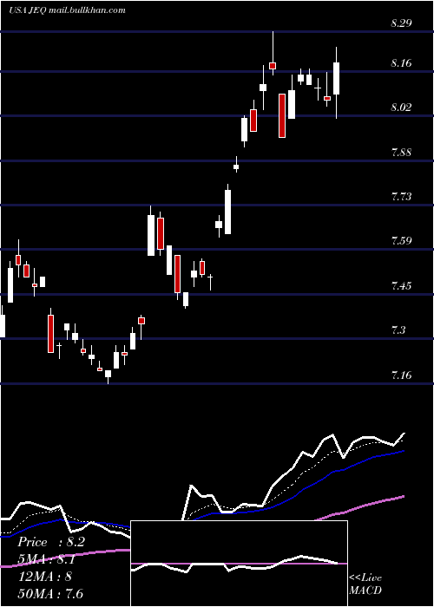
Task: Click the large red candle below 8.16
Action: pyautogui.click(x=282, y=115)
